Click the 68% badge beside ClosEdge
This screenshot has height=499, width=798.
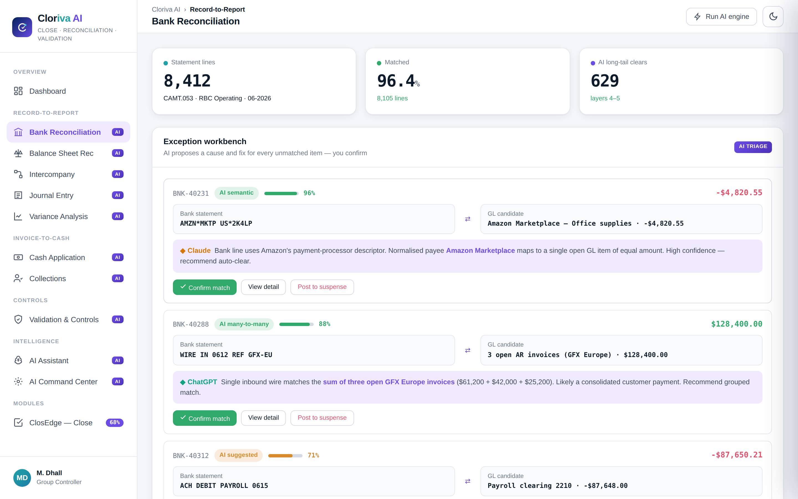click(114, 422)
